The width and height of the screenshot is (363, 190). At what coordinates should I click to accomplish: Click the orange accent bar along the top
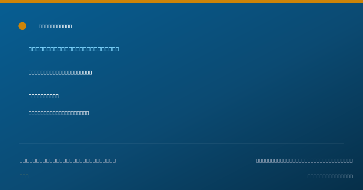(x=181, y=2)
